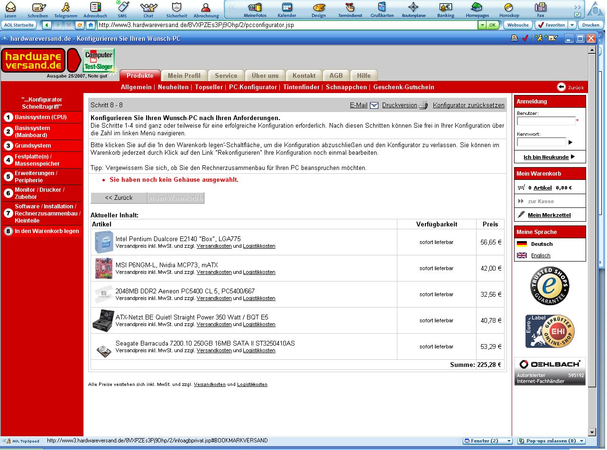Click the browser reload icon
The height and width of the screenshot is (450, 607).
pos(80,25)
